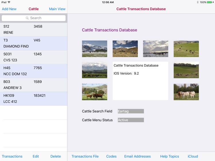Click the value 1589 in the B03 row
This screenshot has height=161, width=215.
coord(38,82)
